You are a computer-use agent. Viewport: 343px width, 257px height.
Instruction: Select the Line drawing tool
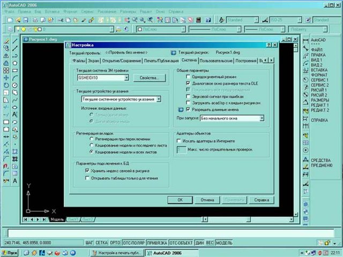[x=15, y=41]
